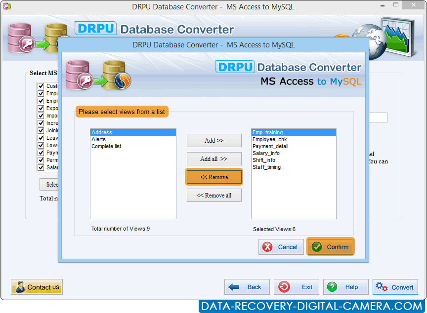Open Contact us in main window
The width and height of the screenshot is (427, 313).
pyautogui.click(x=37, y=287)
